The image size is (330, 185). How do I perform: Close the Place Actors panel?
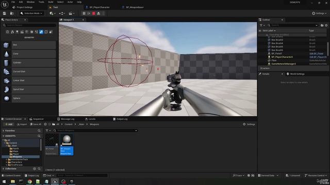coord(25,20)
